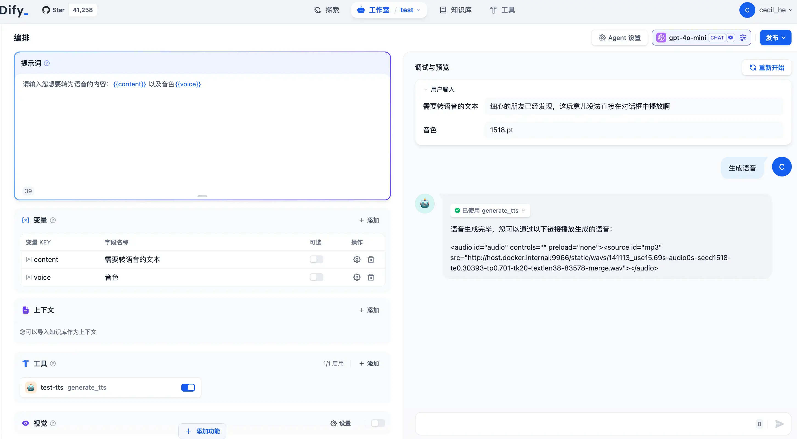Enable the 视觉 vision toggle
The width and height of the screenshot is (797, 439).
(378, 423)
